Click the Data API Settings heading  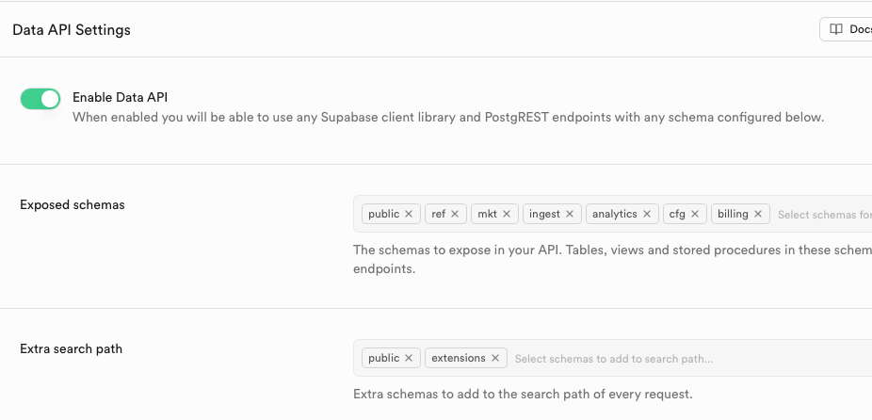(72, 30)
